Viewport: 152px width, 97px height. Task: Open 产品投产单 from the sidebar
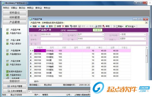[15, 30]
